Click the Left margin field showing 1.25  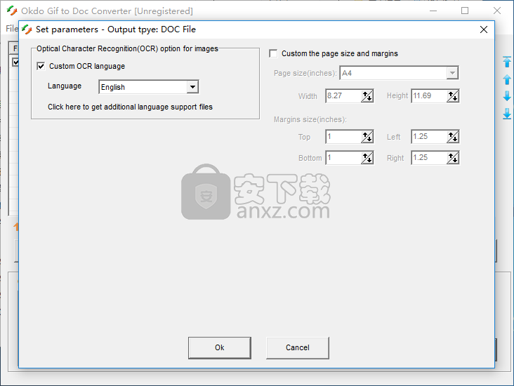tap(429, 137)
